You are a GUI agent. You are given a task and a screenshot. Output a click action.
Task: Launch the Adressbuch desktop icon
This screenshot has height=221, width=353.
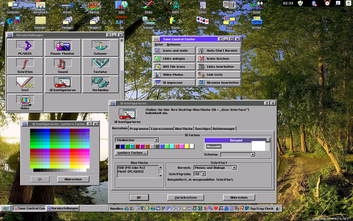pos(40,7)
